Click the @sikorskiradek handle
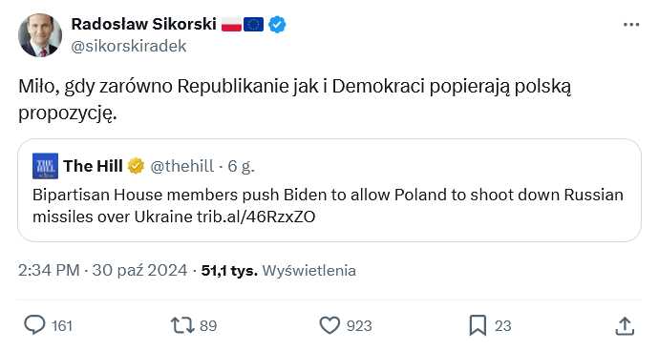 129,46
